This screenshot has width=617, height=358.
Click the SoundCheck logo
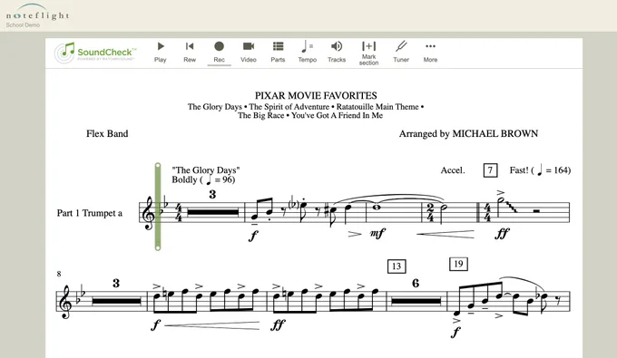coord(95,53)
